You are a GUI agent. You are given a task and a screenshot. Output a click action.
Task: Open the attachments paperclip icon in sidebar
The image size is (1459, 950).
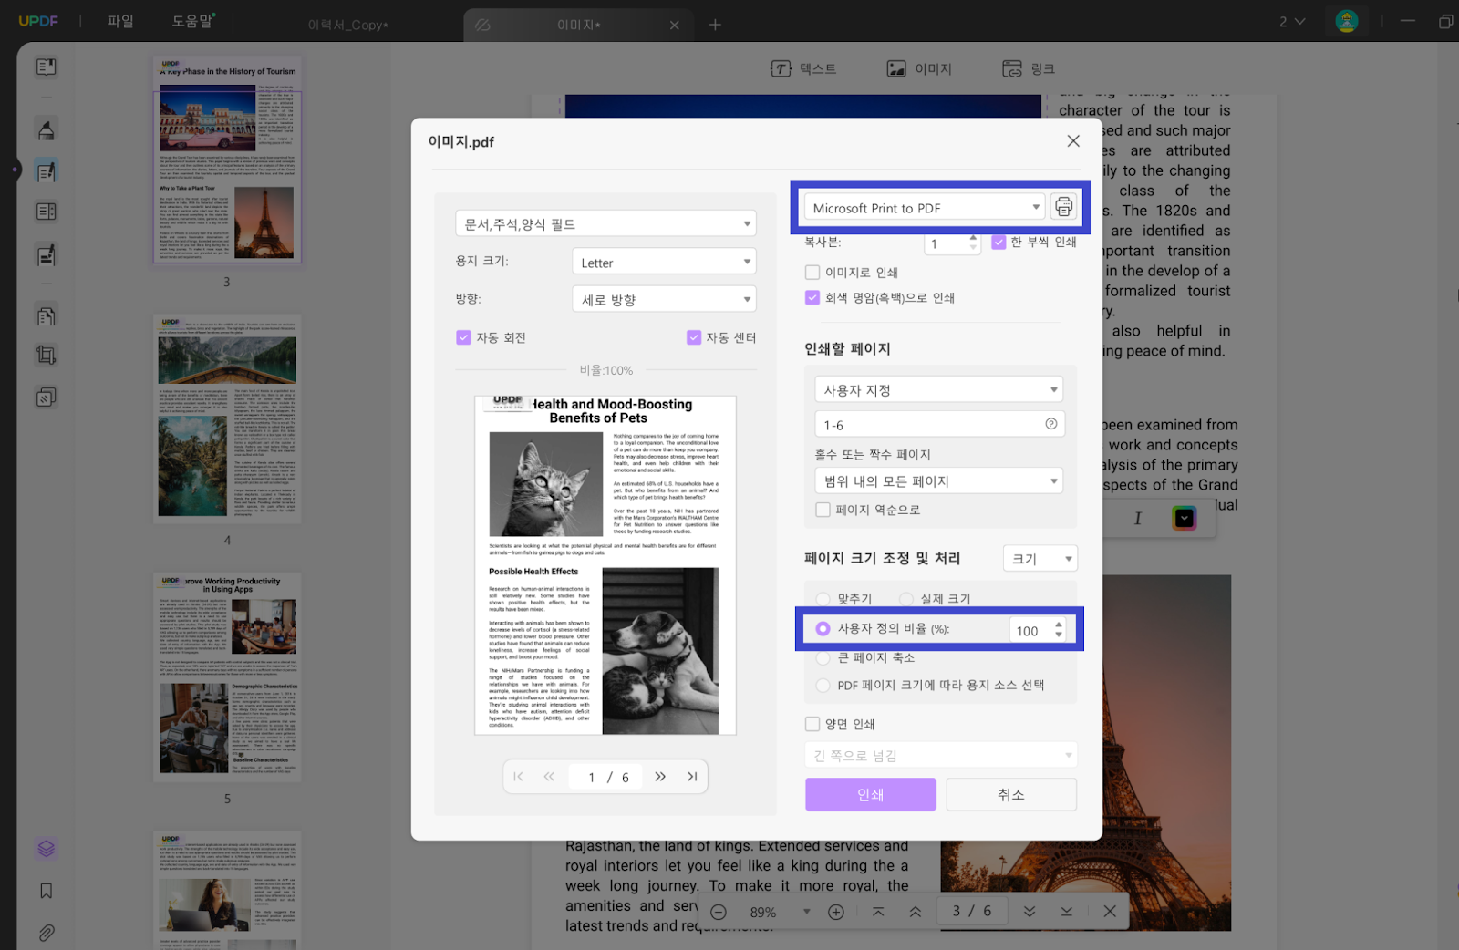coord(46,933)
